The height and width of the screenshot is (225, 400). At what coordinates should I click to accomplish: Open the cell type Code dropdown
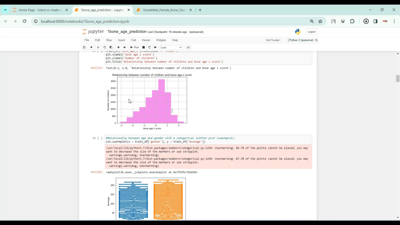[x=171, y=47]
